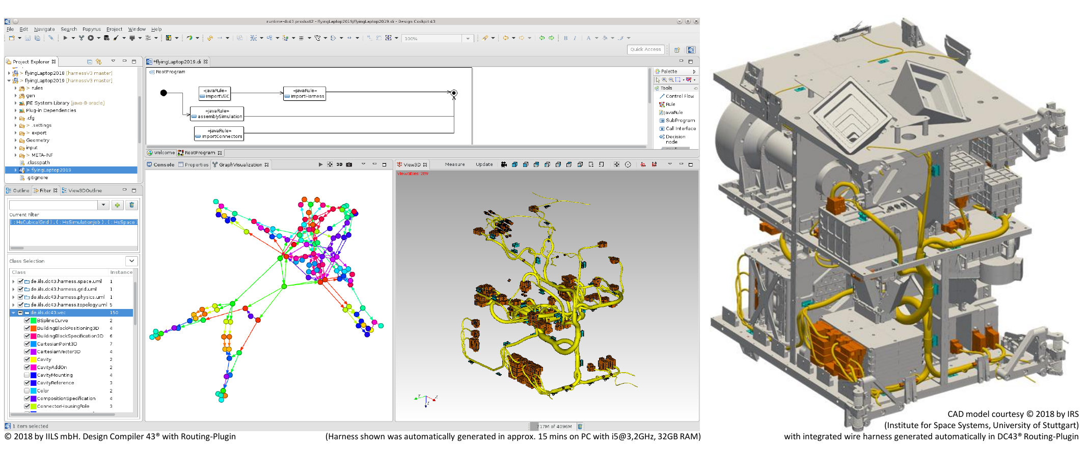Switch to the View3DOutline tab

pyautogui.click(x=82, y=190)
